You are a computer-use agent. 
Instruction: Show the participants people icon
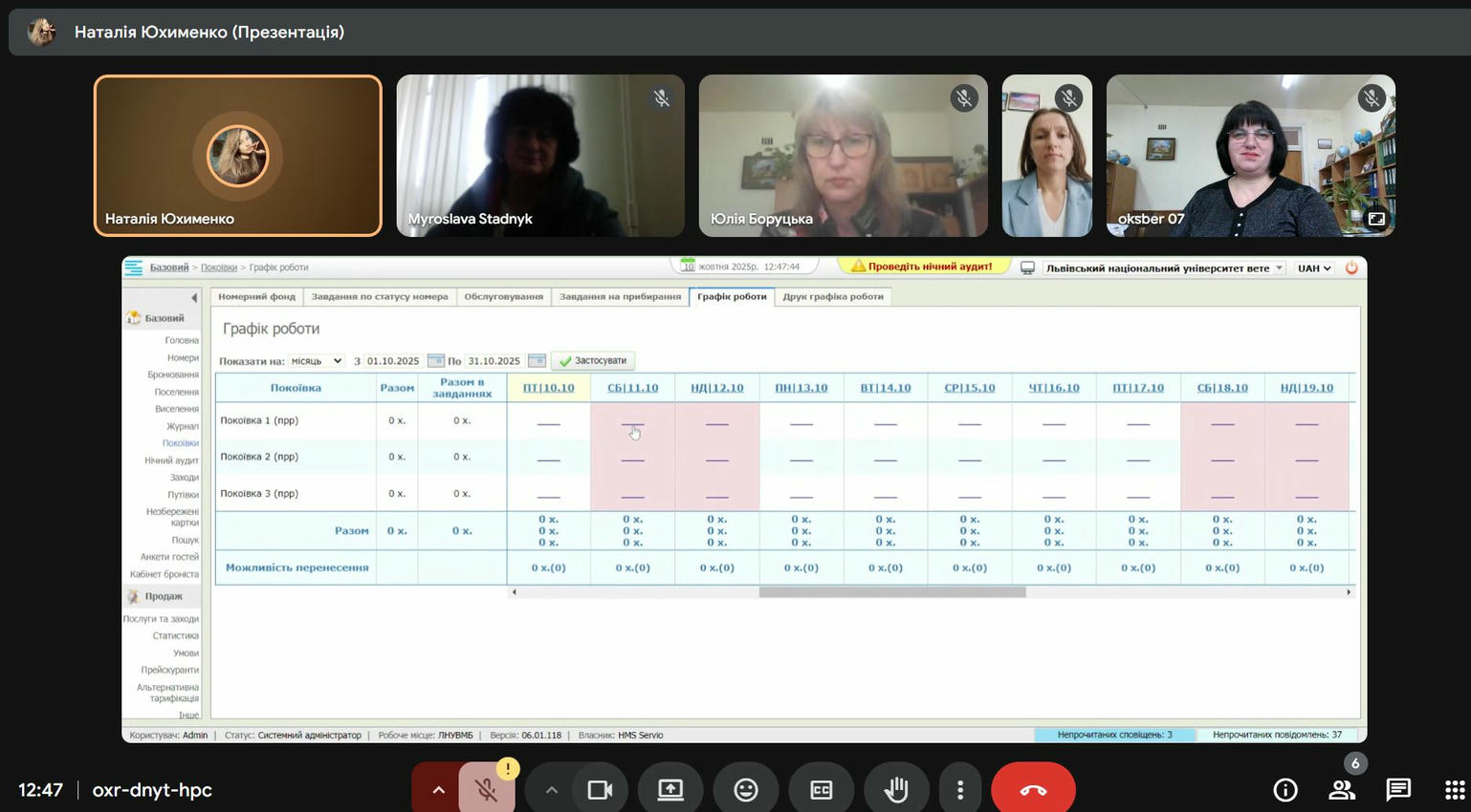point(1342,790)
